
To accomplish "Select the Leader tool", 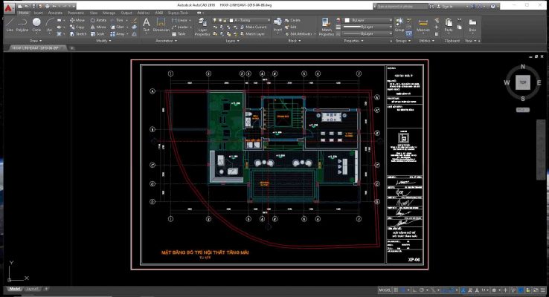I will (x=180, y=27).
